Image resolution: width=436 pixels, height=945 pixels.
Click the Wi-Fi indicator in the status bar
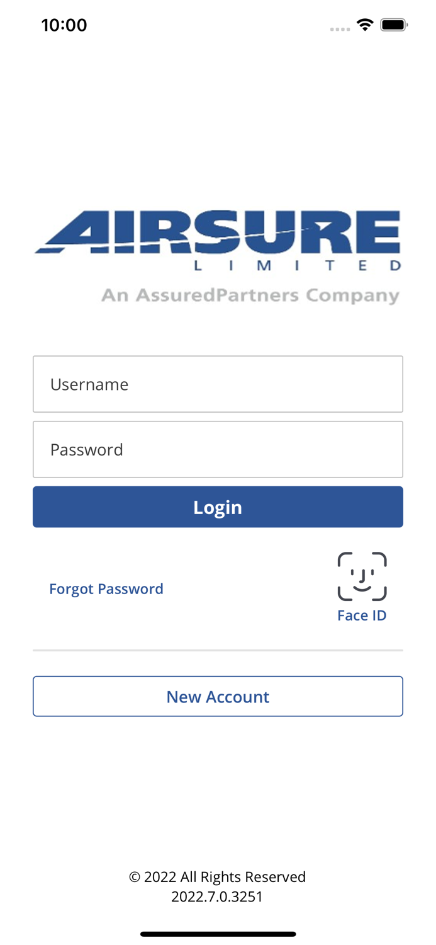366,25
